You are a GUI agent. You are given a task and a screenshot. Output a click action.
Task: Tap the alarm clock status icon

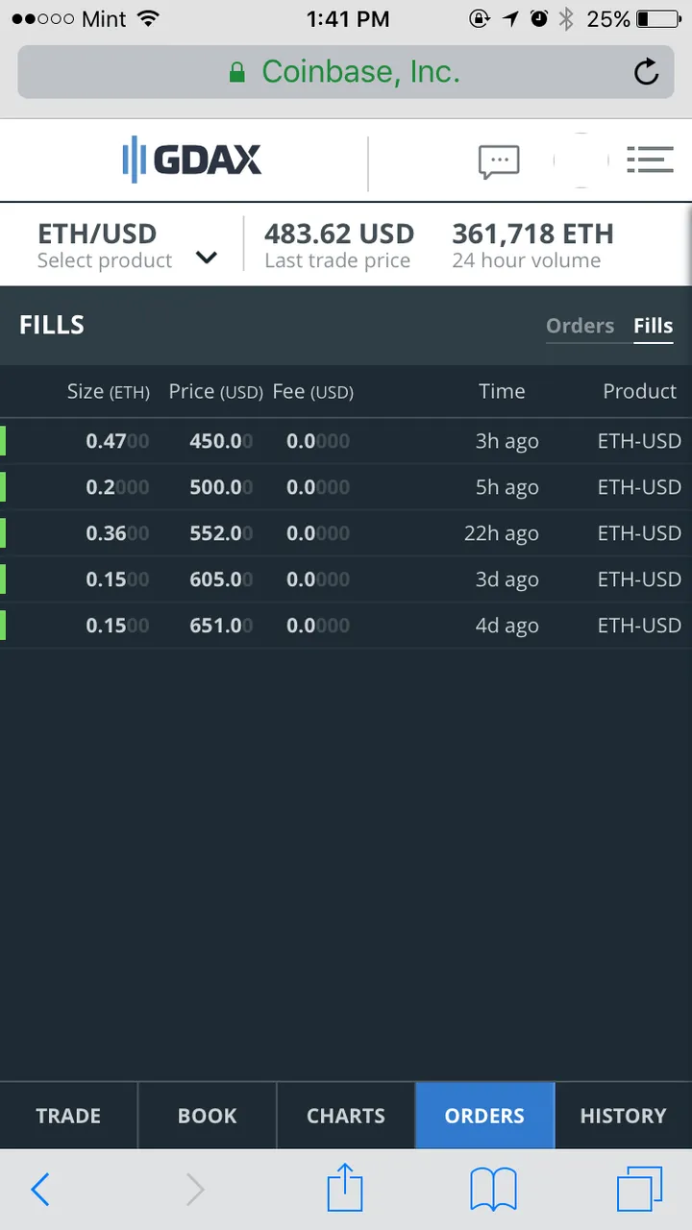539,18
